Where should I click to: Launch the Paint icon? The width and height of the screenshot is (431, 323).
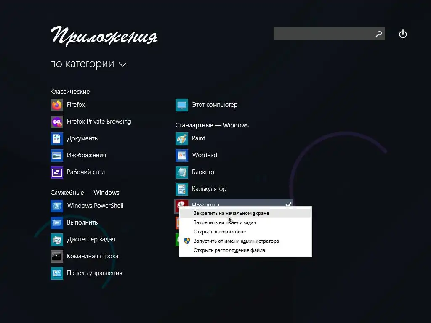[182, 139]
